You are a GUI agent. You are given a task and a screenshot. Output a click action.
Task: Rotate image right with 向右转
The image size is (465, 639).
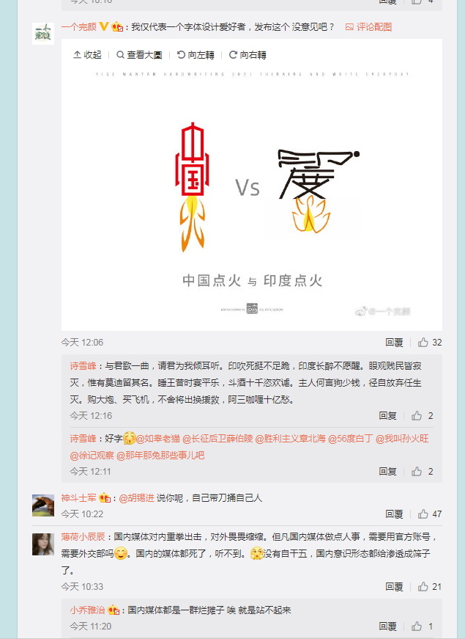tap(248, 55)
